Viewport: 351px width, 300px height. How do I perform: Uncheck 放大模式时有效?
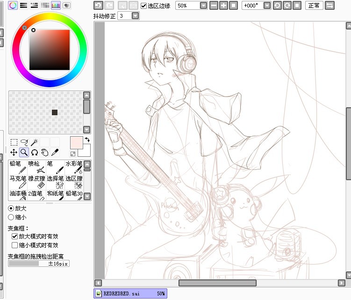click(14, 237)
